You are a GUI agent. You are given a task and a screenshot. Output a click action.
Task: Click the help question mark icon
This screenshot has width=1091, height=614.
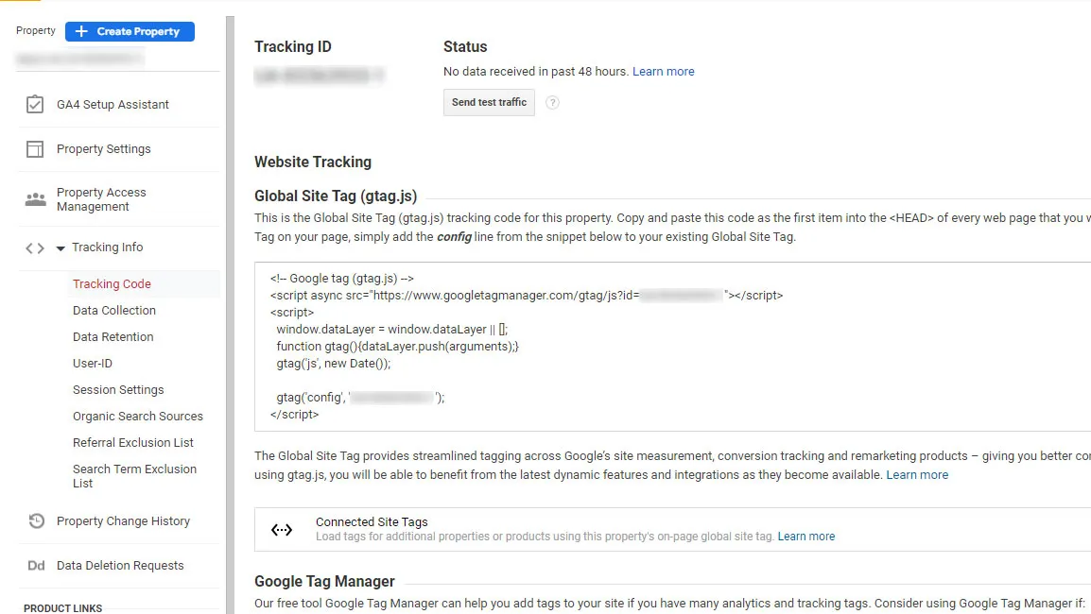click(x=552, y=103)
